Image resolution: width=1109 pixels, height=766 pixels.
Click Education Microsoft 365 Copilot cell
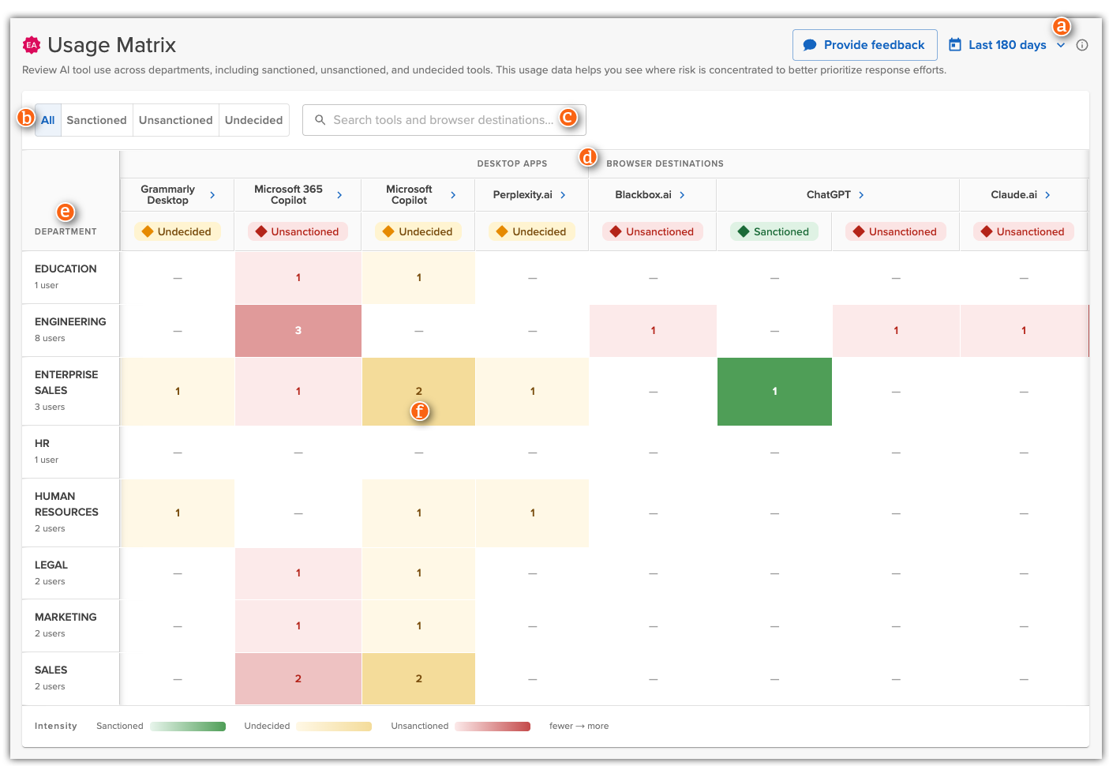pos(298,278)
